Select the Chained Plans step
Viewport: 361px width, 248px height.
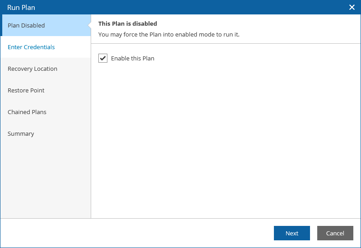point(27,112)
